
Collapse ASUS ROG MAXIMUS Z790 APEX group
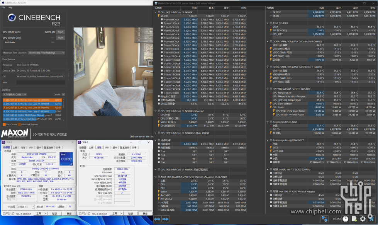156,177
